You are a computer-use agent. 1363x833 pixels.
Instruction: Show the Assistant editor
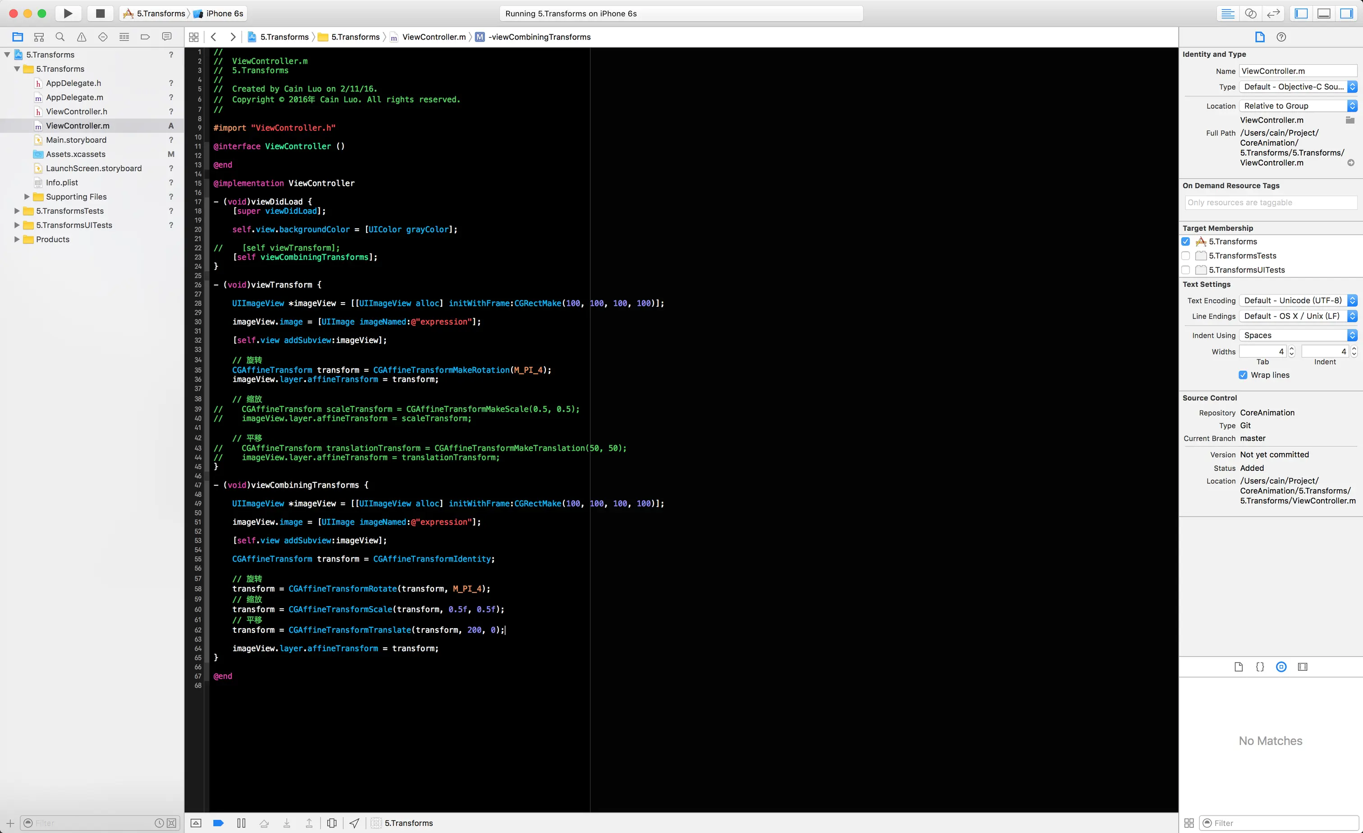(1250, 13)
